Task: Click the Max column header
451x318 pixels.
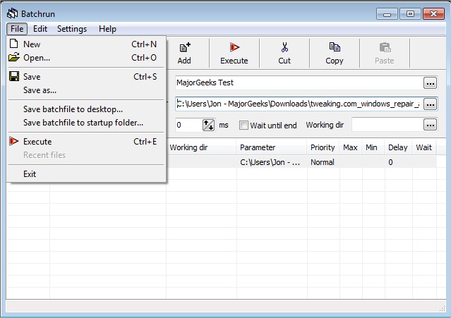Action: click(x=351, y=147)
